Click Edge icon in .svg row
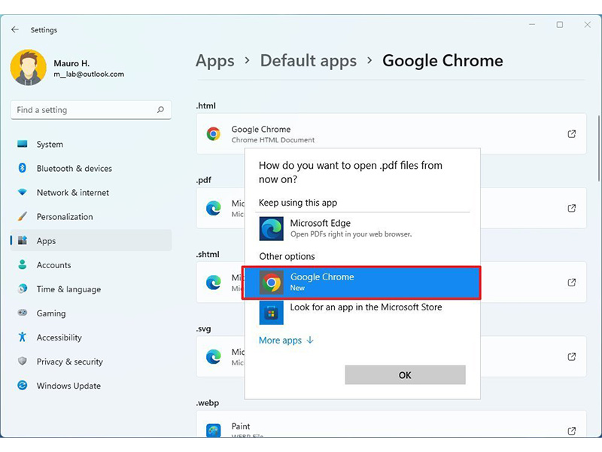Viewport: 602px width, 452px height. [214, 356]
